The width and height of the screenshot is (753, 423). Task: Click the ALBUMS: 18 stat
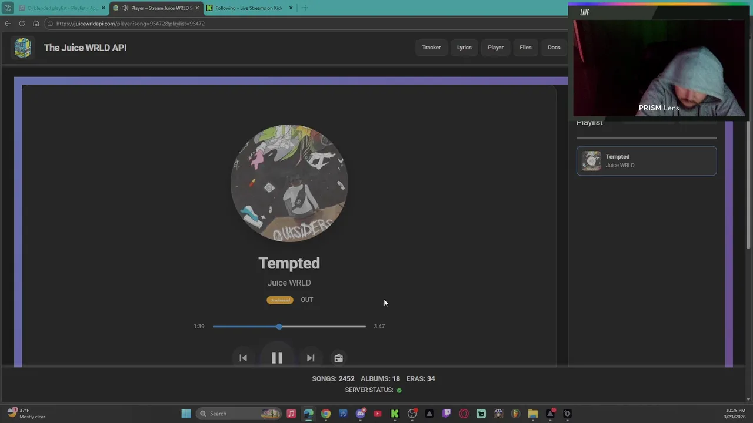click(x=380, y=378)
